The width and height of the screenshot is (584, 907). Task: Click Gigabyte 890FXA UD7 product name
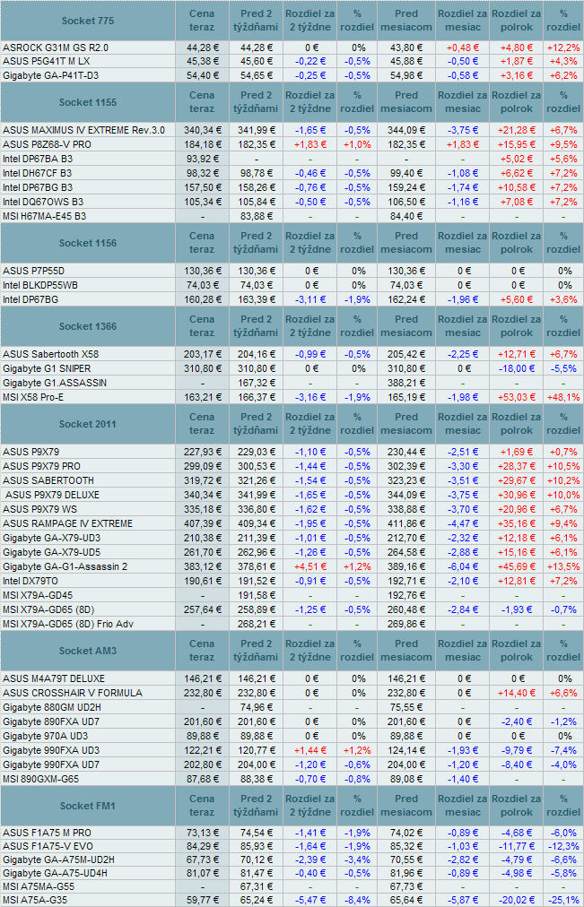pyautogui.click(x=51, y=721)
